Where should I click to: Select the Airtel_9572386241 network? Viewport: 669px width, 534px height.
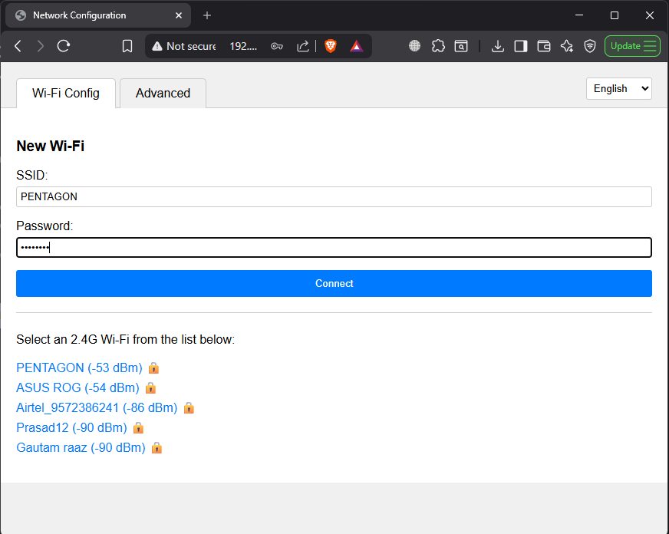(97, 407)
